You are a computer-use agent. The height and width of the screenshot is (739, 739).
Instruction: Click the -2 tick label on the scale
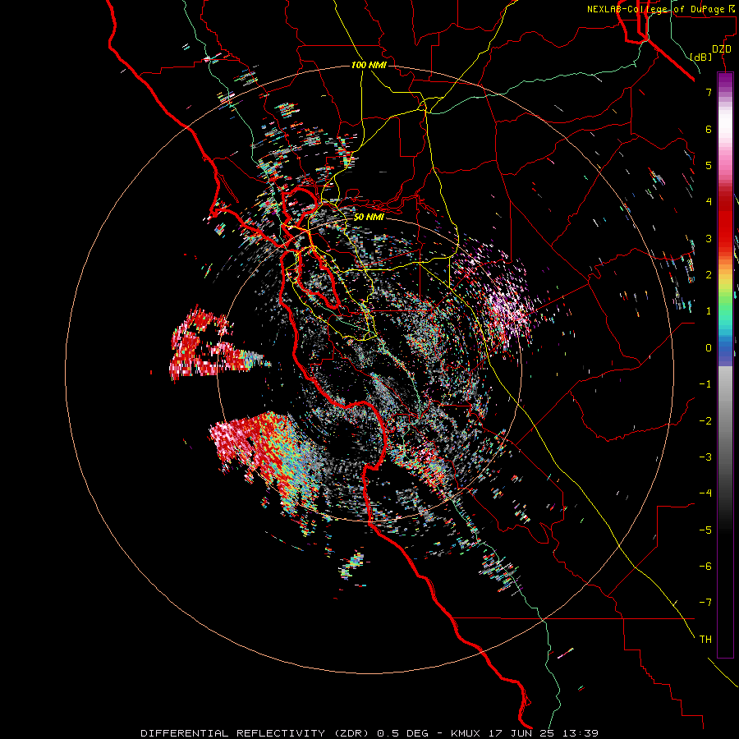tap(705, 421)
